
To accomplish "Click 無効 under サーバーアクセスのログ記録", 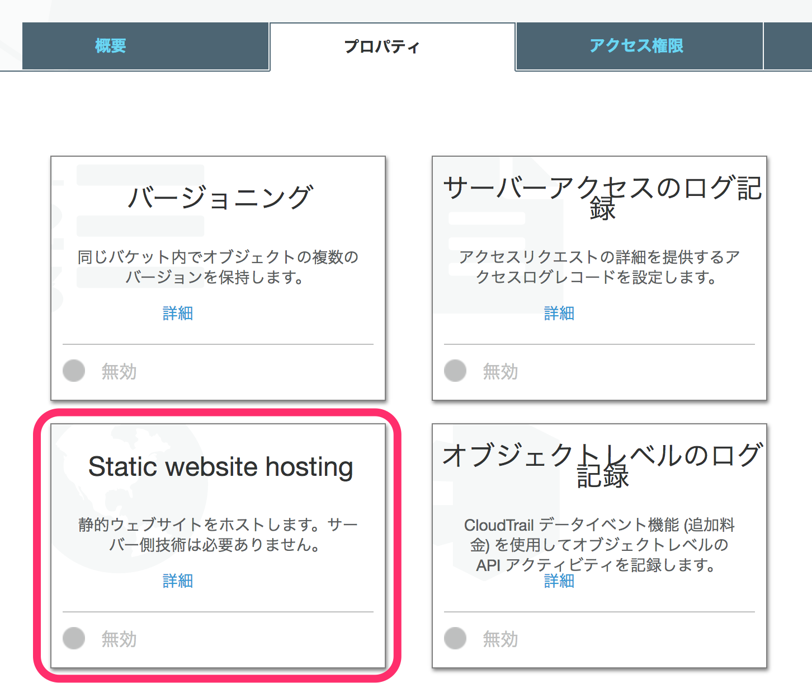I will 455,371.
